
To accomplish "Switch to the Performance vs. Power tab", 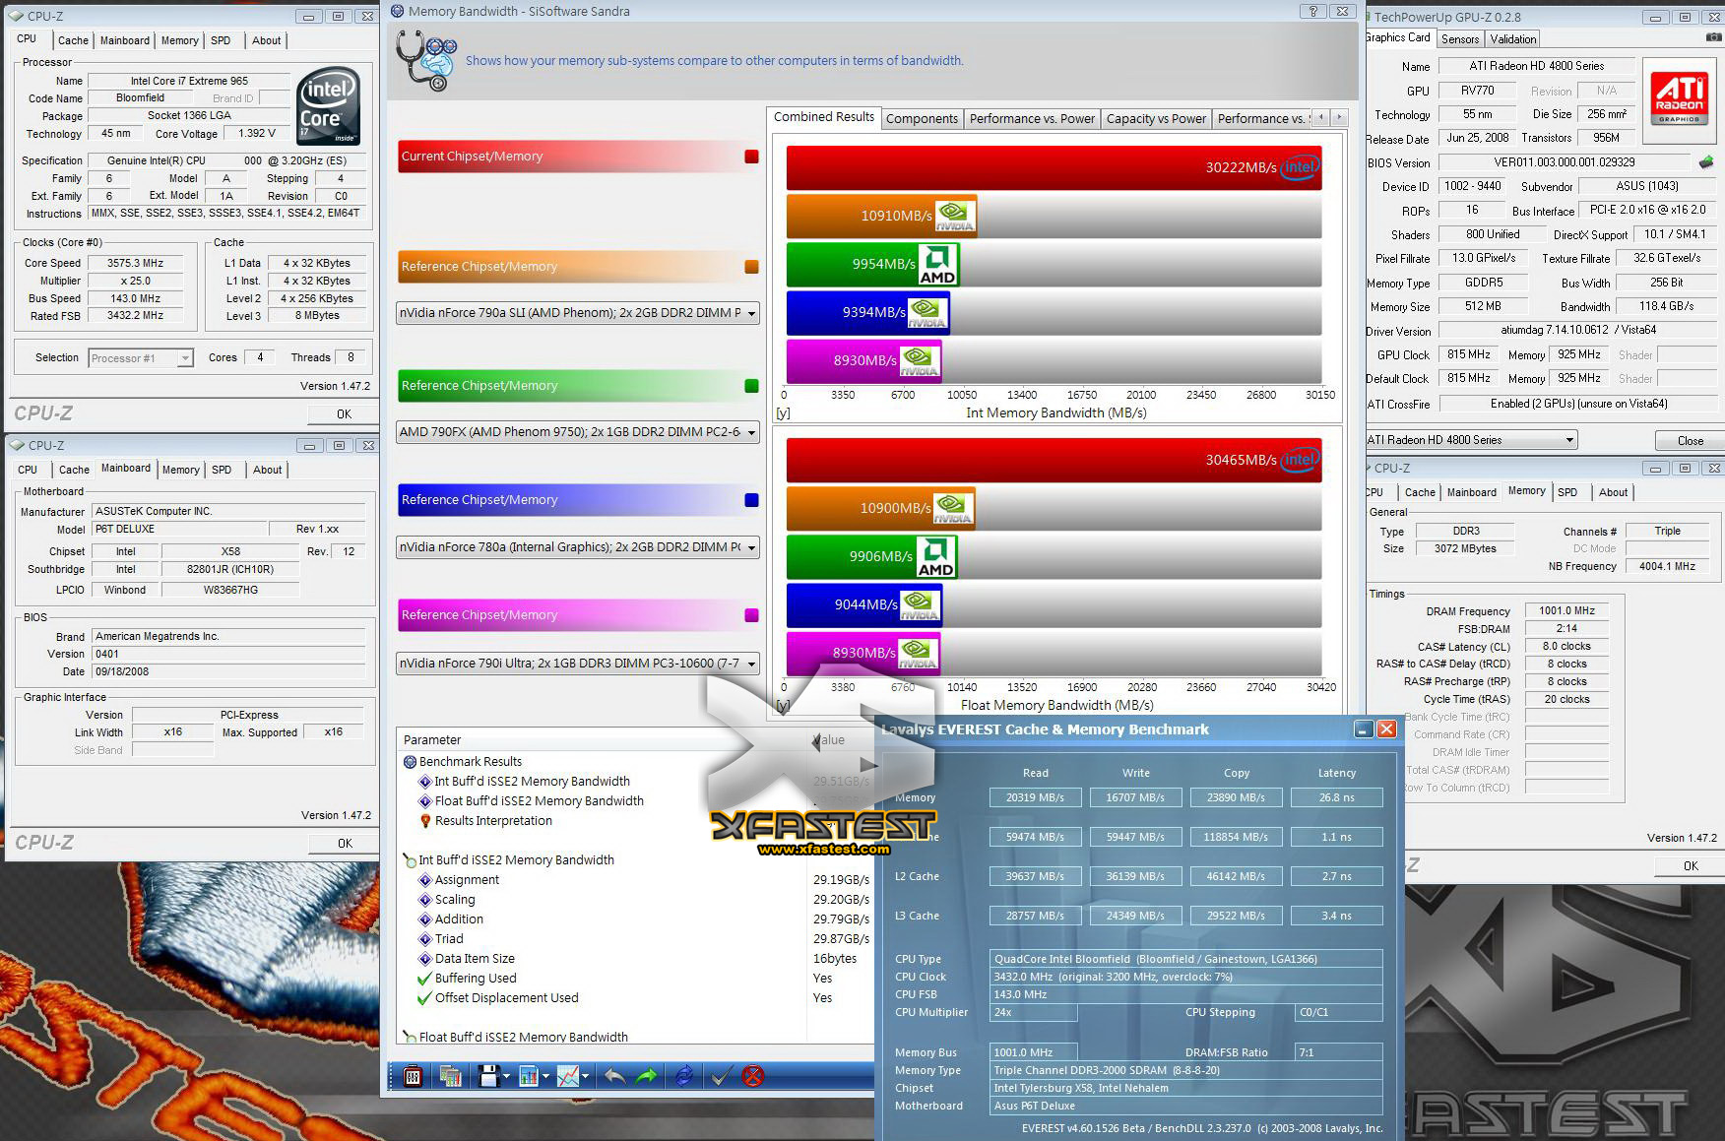I will [1031, 118].
